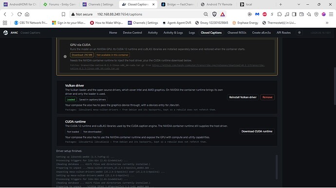Image resolution: width=336 pixels, height=188 pixels.
Task: Switch to the local browser tab
Action: point(256,4)
